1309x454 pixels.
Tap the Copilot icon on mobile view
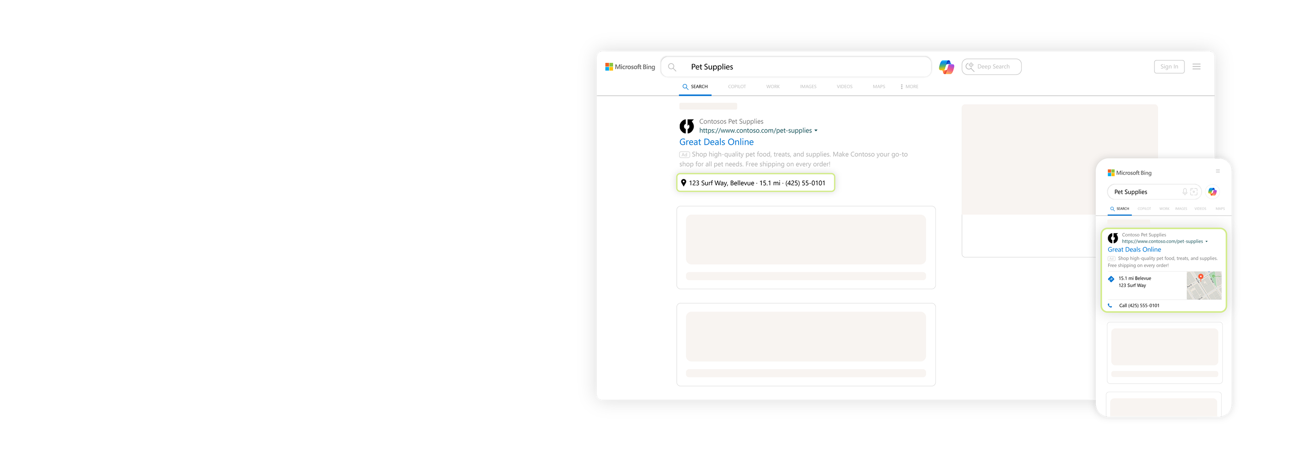[1213, 192]
